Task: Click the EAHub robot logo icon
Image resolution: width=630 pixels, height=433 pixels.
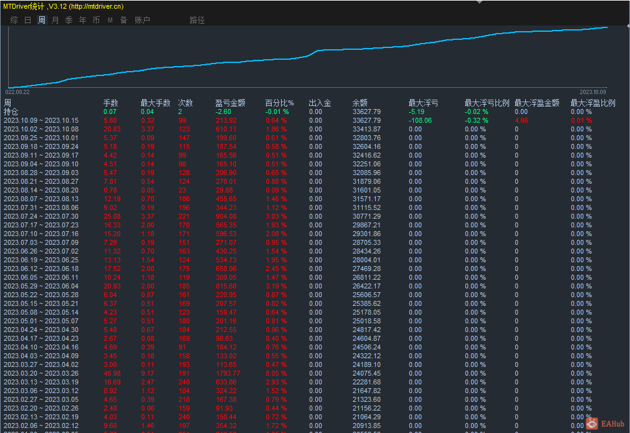Action: tap(590, 423)
